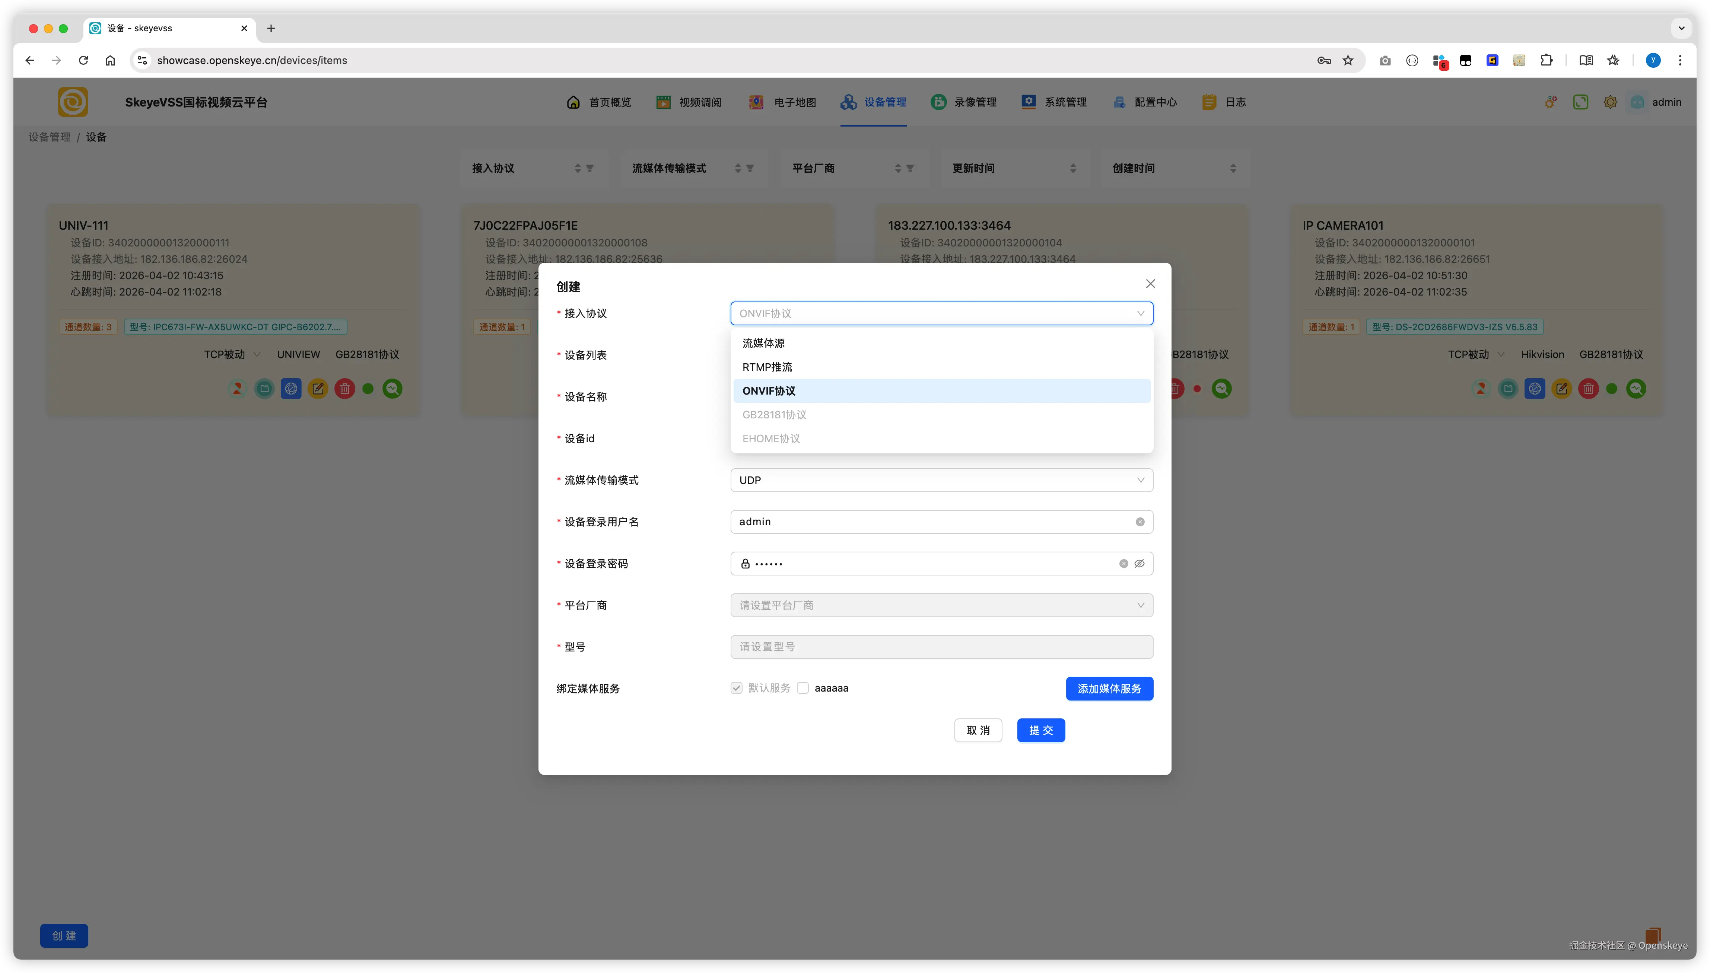Click yellow edit icon on IP CAMERA101 card

click(1561, 388)
